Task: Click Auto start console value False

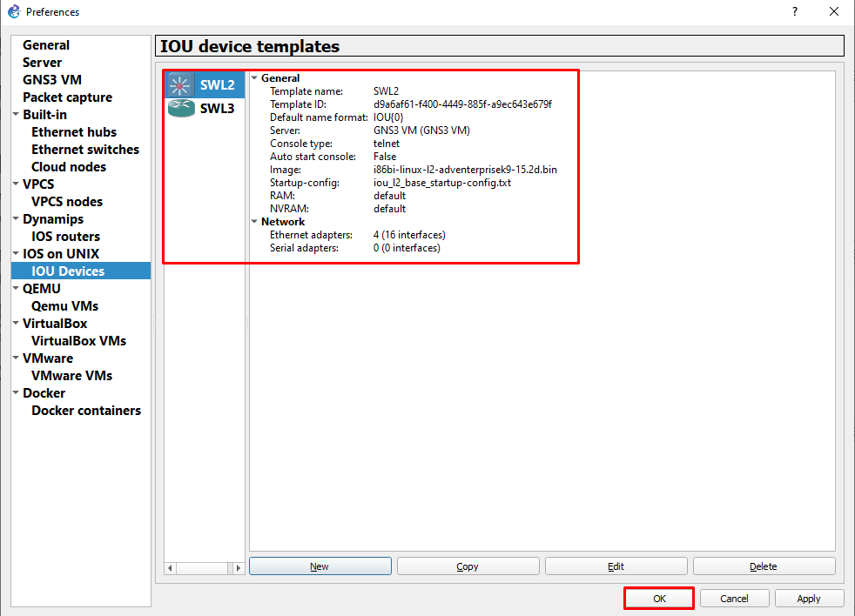Action: [385, 157]
